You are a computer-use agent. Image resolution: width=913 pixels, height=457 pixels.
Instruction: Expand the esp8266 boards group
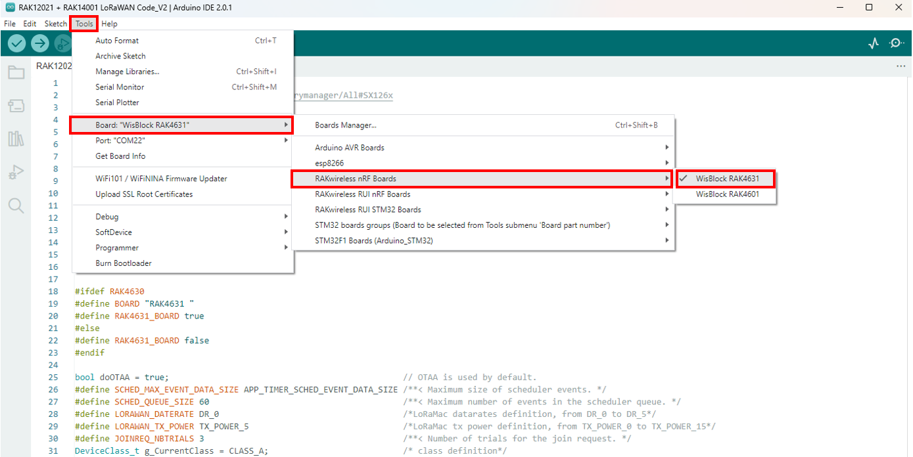coord(483,163)
